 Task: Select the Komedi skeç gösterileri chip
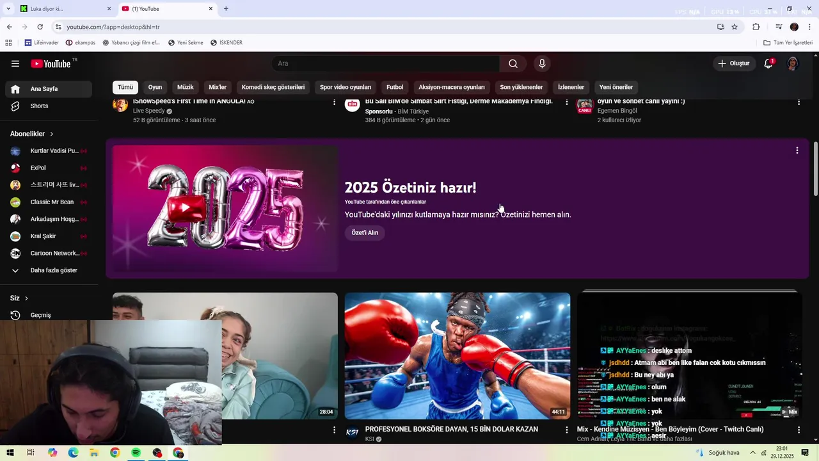click(x=273, y=87)
